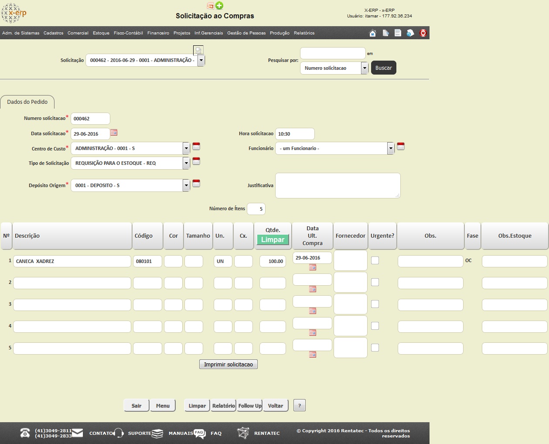
Task: Click the red card icon beside Depósito Origem
Action: point(196,183)
